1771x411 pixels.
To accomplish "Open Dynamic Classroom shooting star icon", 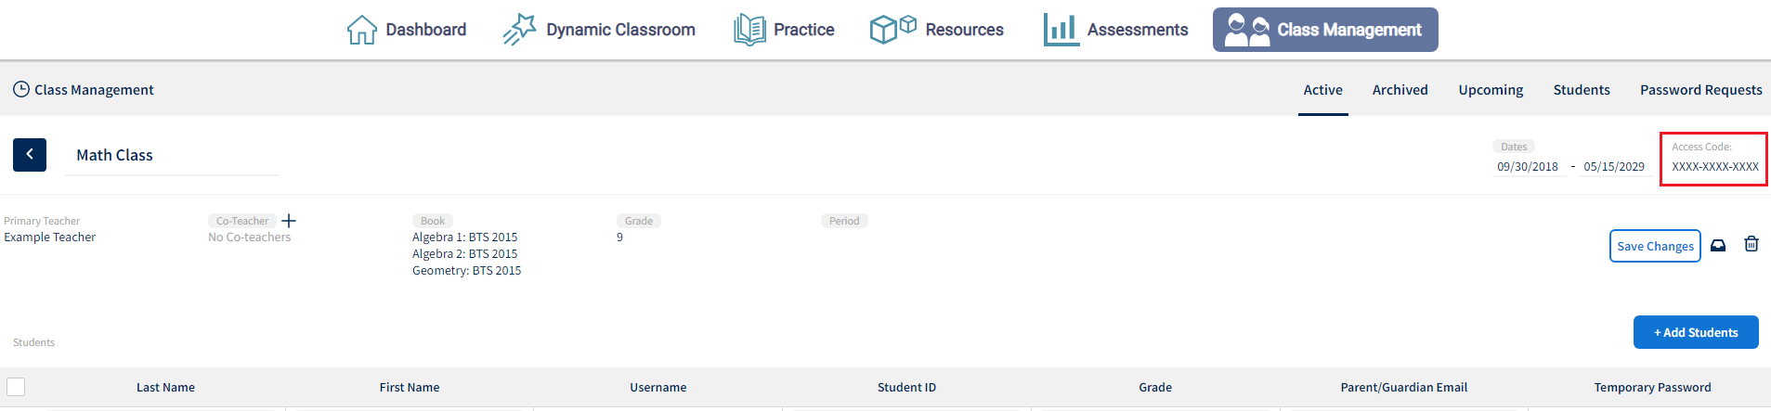I will click(519, 30).
